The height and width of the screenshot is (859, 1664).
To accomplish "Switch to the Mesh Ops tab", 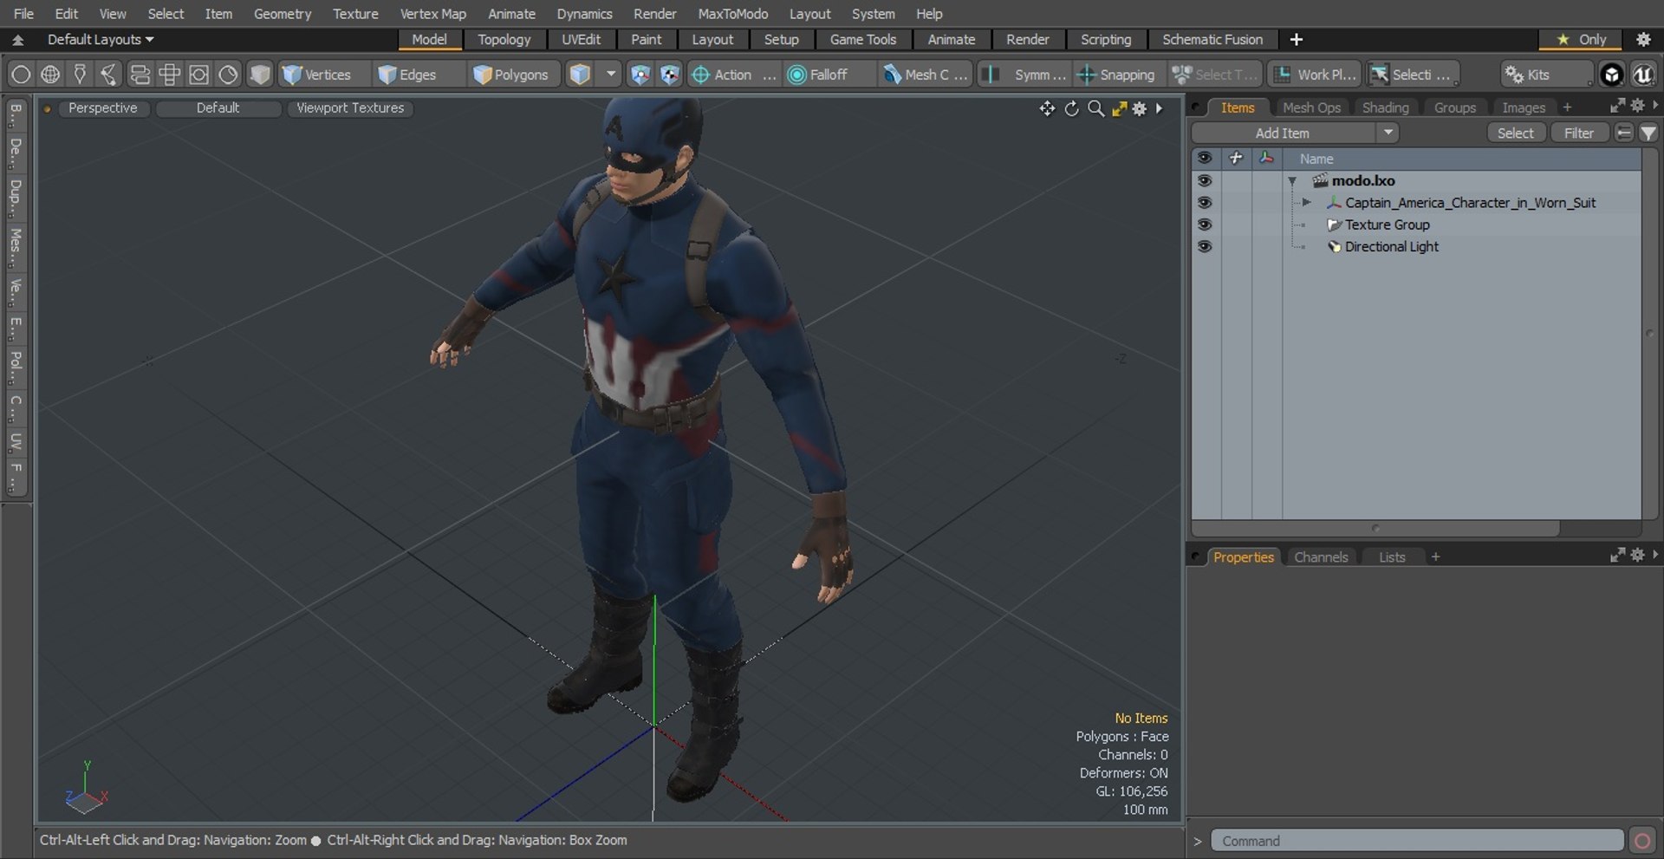I will (x=1311, y=107).
